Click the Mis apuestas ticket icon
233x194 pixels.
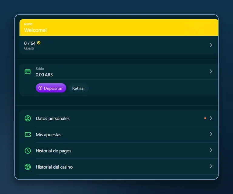point(28,134)
